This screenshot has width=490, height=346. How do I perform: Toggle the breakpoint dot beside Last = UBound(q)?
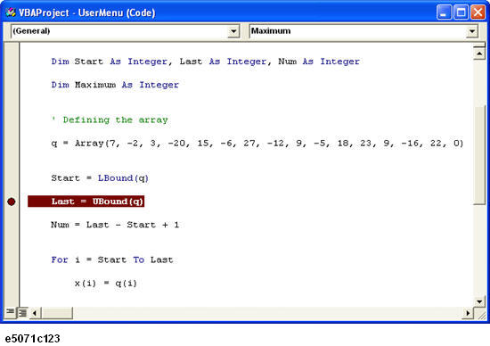pos(12,202)
